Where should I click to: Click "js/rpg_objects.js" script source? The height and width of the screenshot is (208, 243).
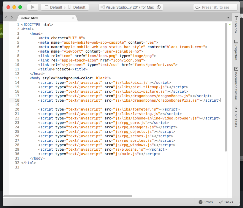click(134, 131)
